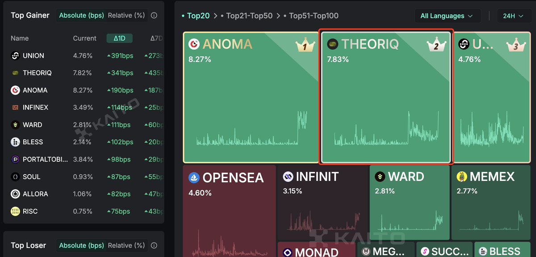
Task: Click the Name column header
Action: click(x=20, y=38)
